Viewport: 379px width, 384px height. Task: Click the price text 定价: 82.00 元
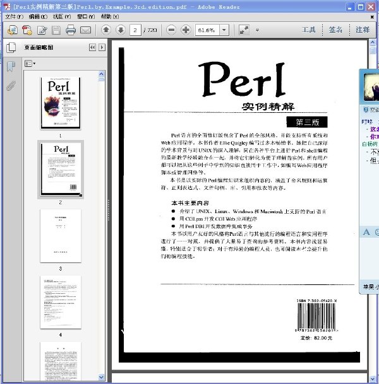[x=316, y=338]
